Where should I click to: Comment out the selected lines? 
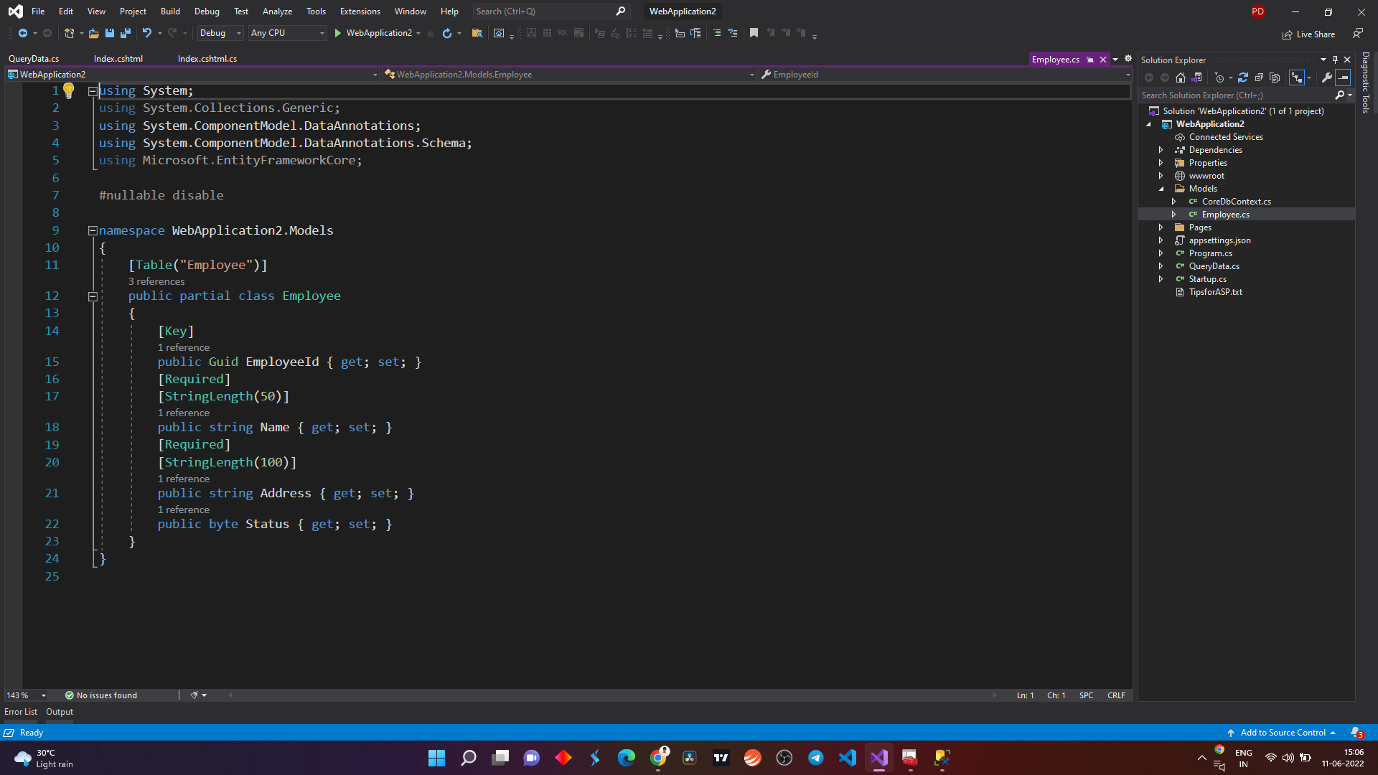coord(717,33)
